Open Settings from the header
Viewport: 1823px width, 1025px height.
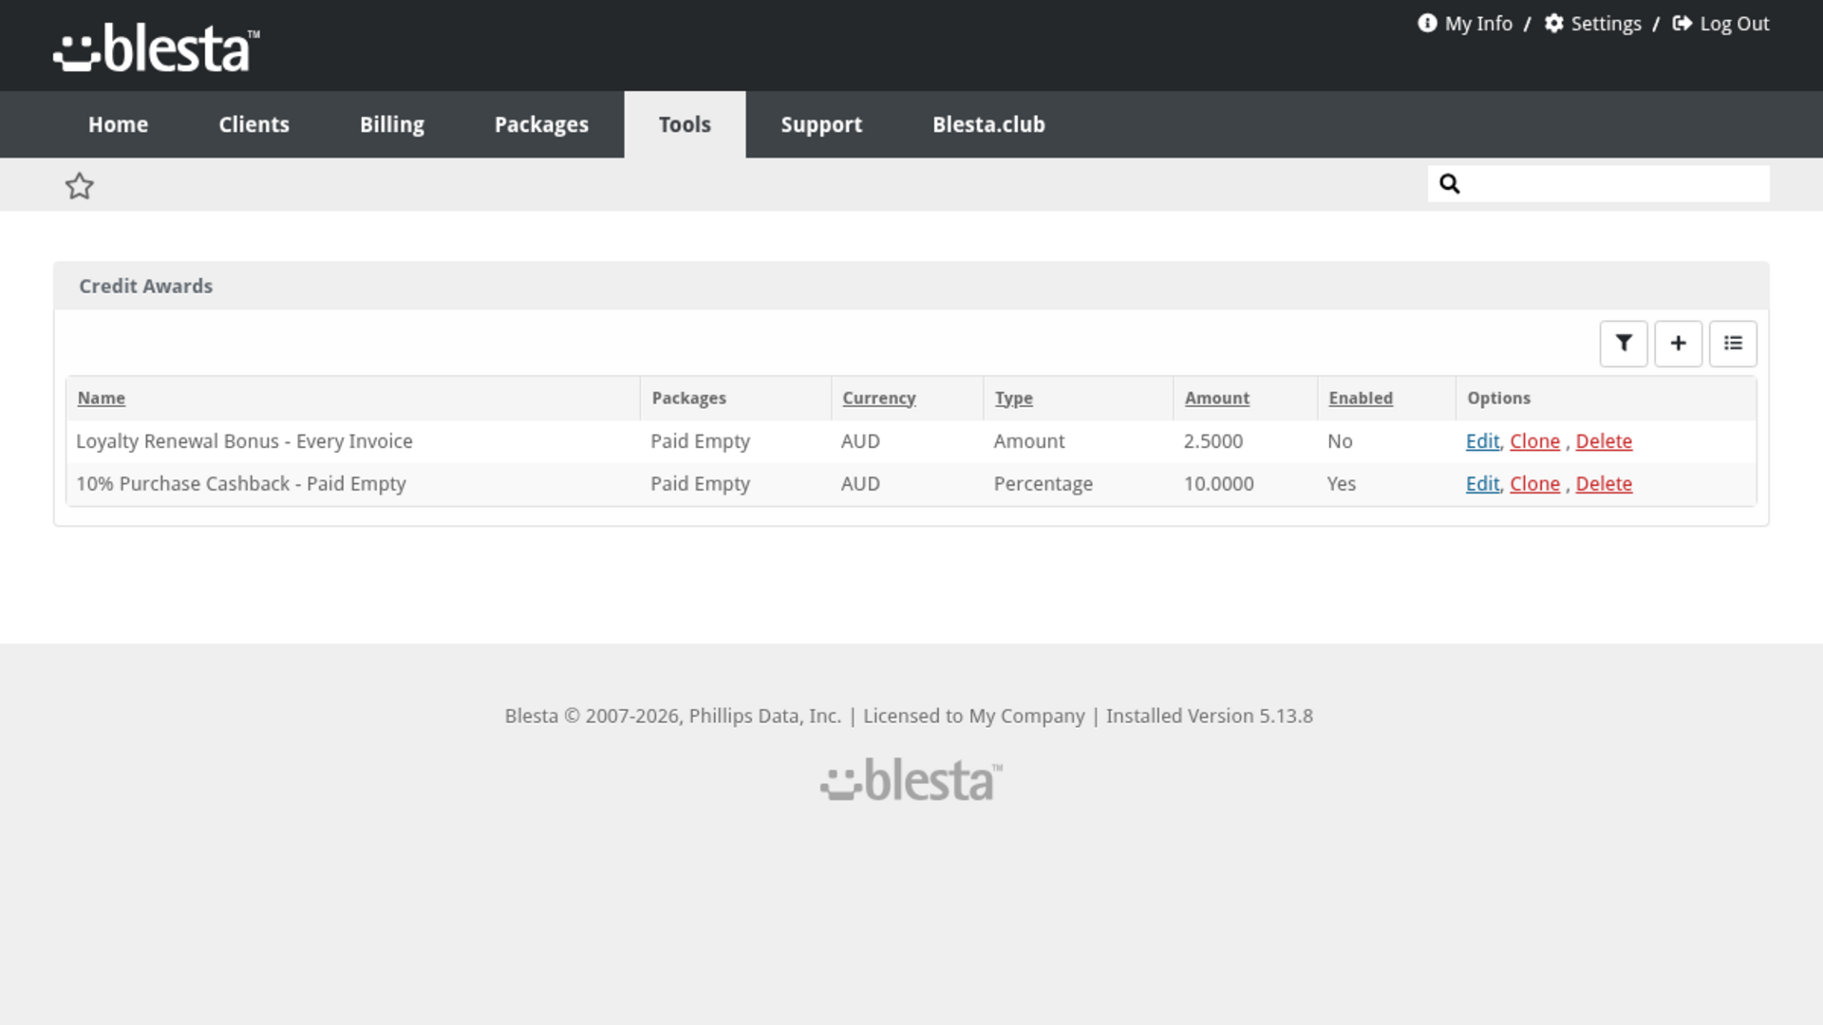point(1593,24)
